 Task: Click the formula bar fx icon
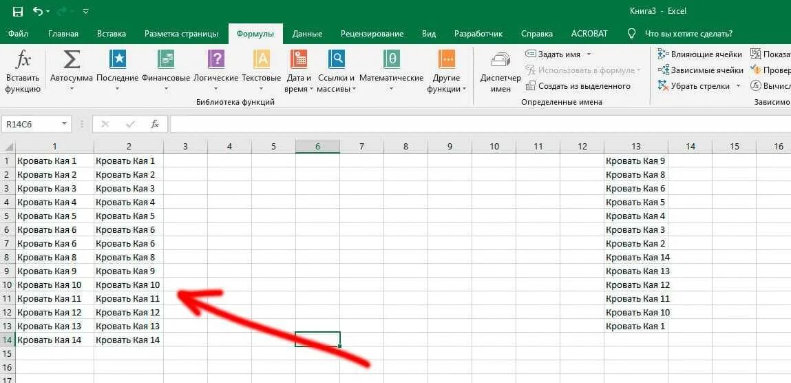click(155, 124)
